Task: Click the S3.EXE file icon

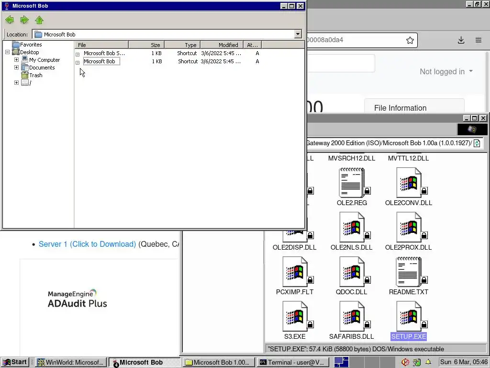Action: click(295, 316)
